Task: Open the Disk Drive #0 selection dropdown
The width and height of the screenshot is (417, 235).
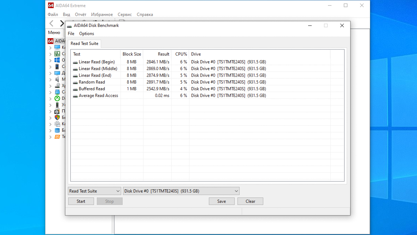Action: point(181,191)
